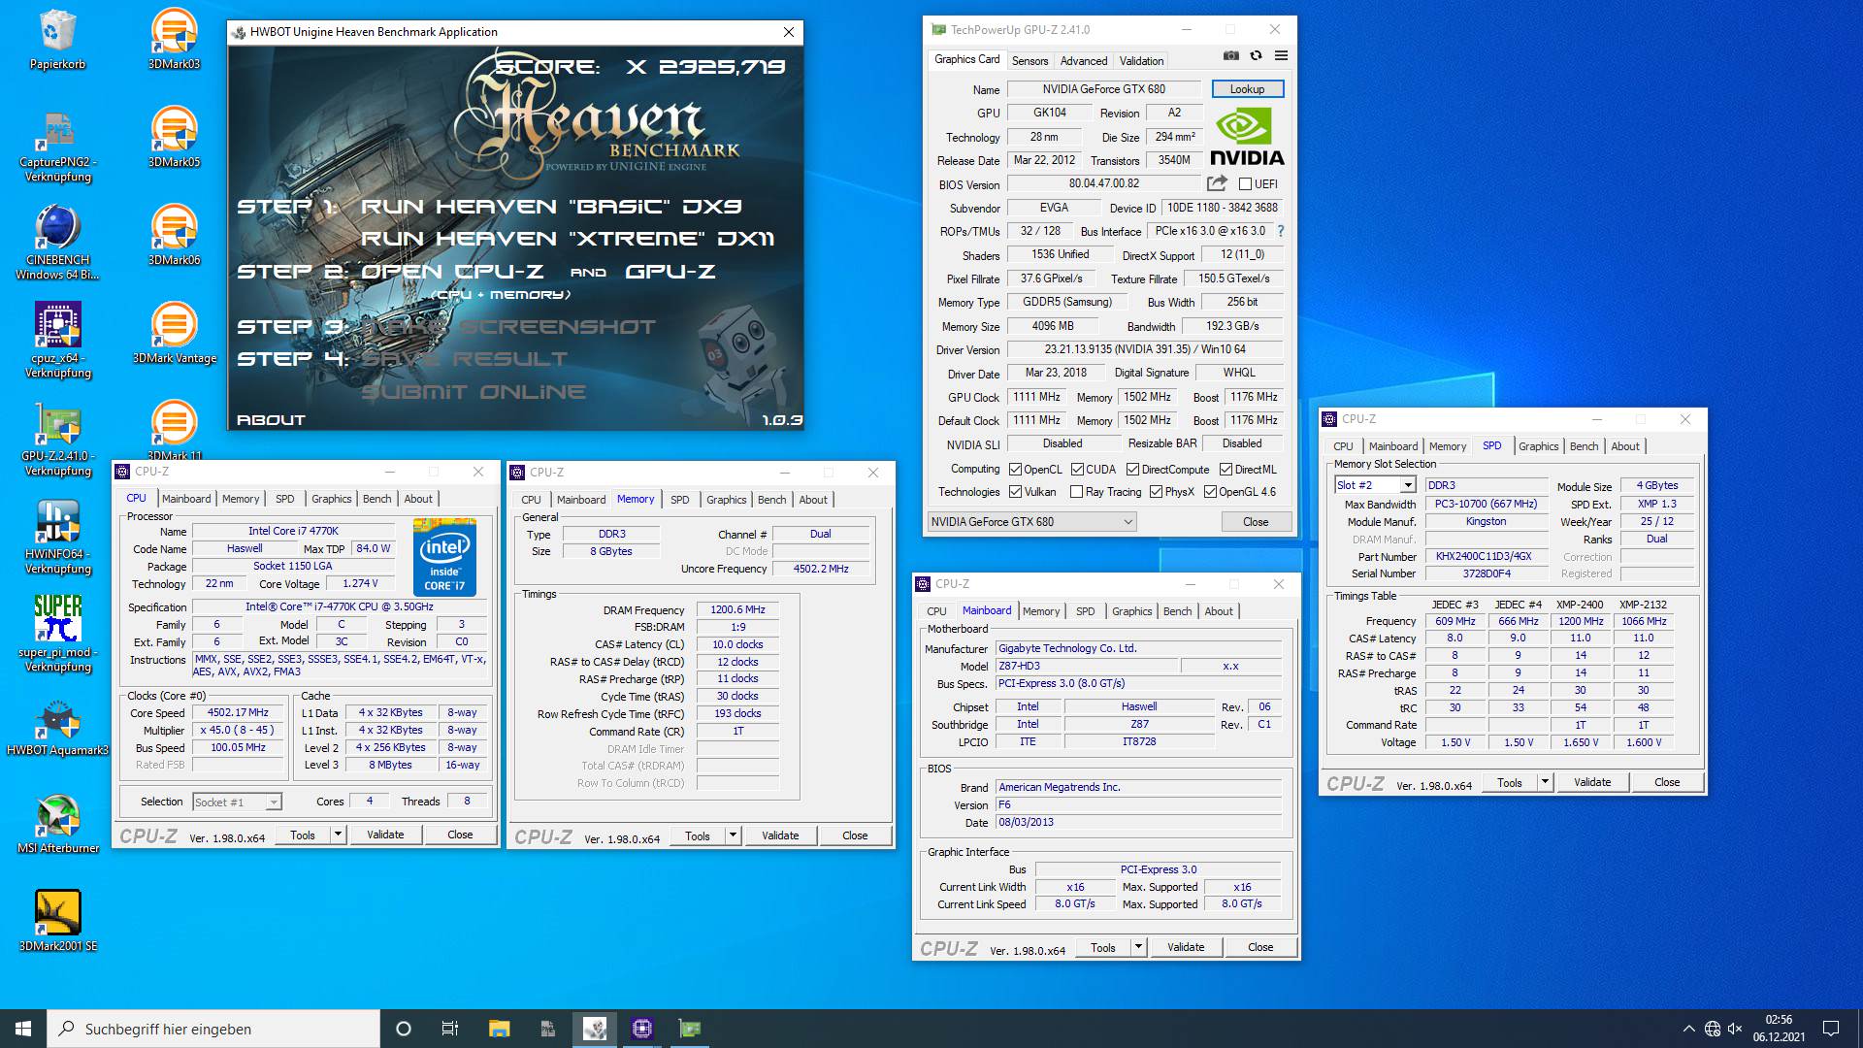
Task: Expand Tools arrow in CPU-Z Mainboard window
Action: pos(1138,947)
